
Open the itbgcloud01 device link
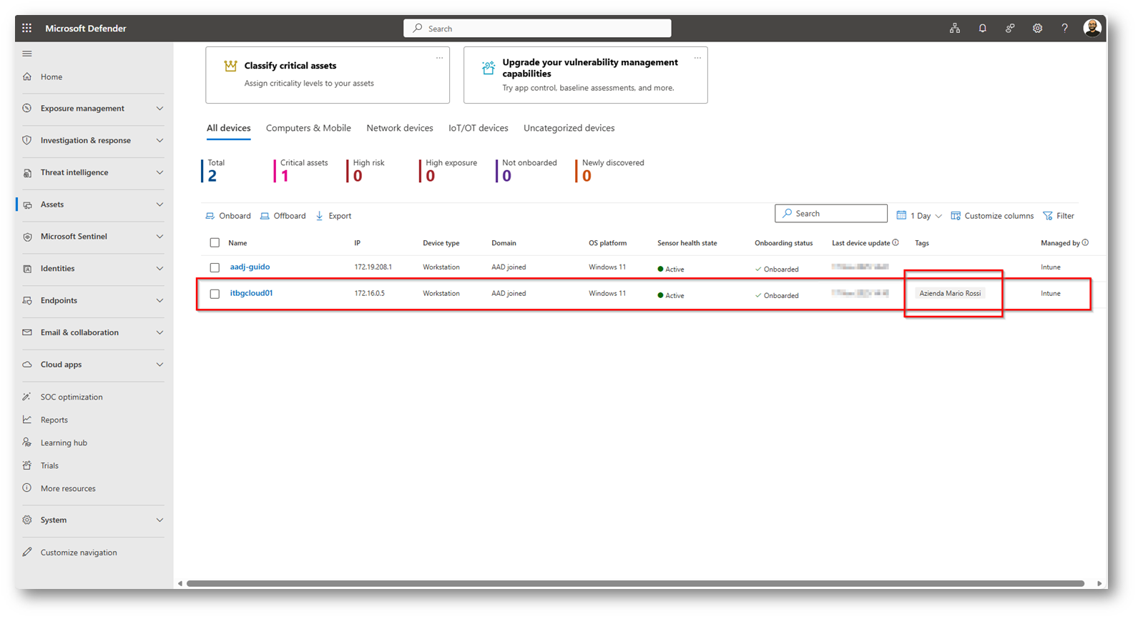[251, 293]
